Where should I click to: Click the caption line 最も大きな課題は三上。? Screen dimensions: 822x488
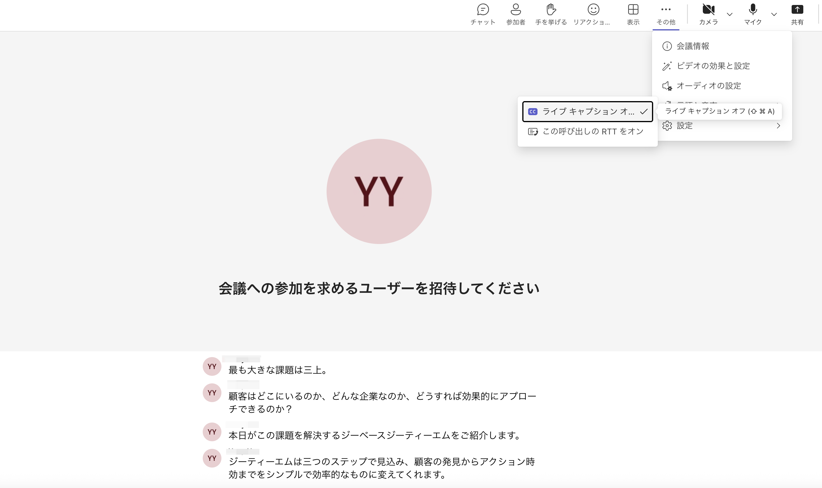click(x=278, y=370)
